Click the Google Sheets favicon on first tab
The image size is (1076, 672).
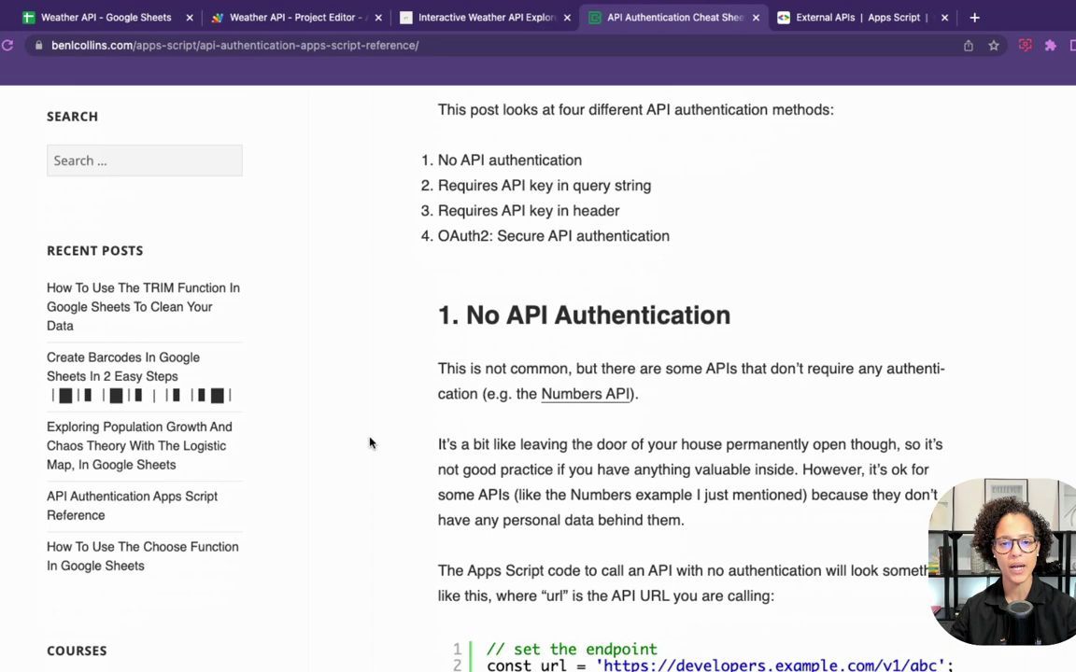point(29,18)
